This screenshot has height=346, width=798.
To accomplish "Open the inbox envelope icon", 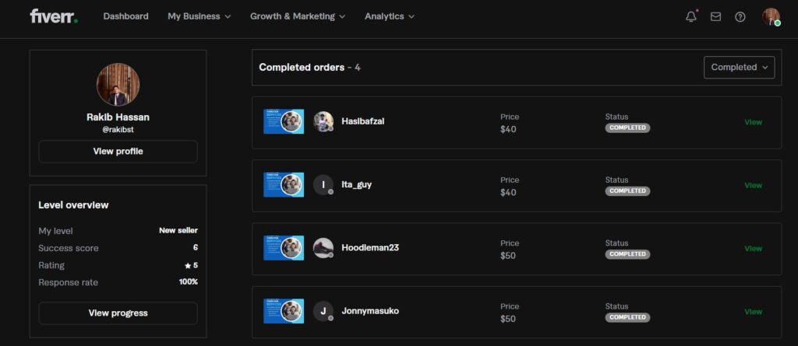I will click(715, 16).
